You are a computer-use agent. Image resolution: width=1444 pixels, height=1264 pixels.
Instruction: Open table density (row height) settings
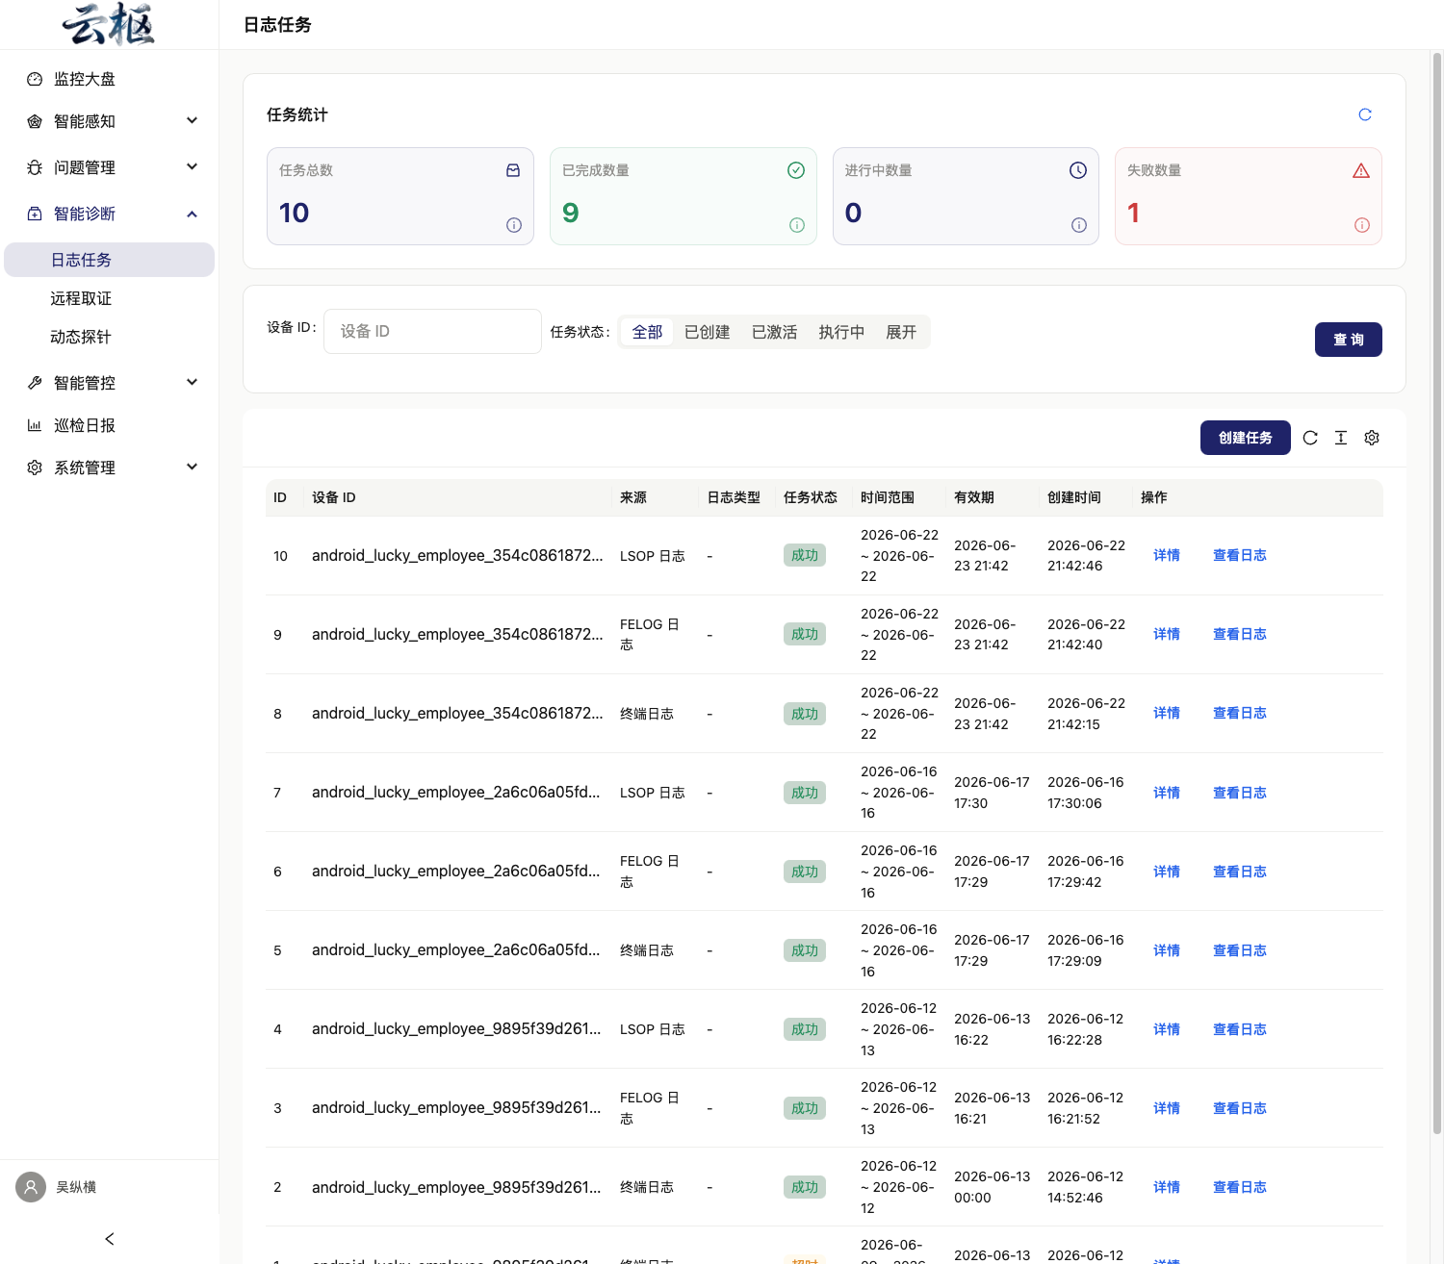[x=1341, y=438]
